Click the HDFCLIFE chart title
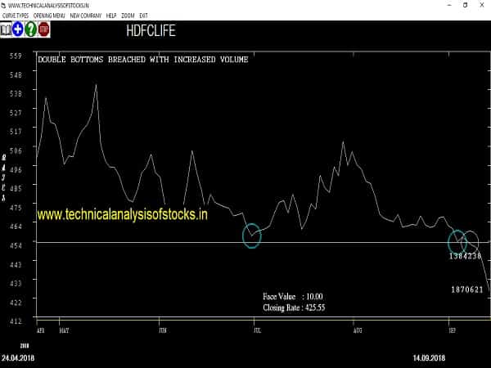491x368 pixels. pyautogui.click(x=151, y=32)
